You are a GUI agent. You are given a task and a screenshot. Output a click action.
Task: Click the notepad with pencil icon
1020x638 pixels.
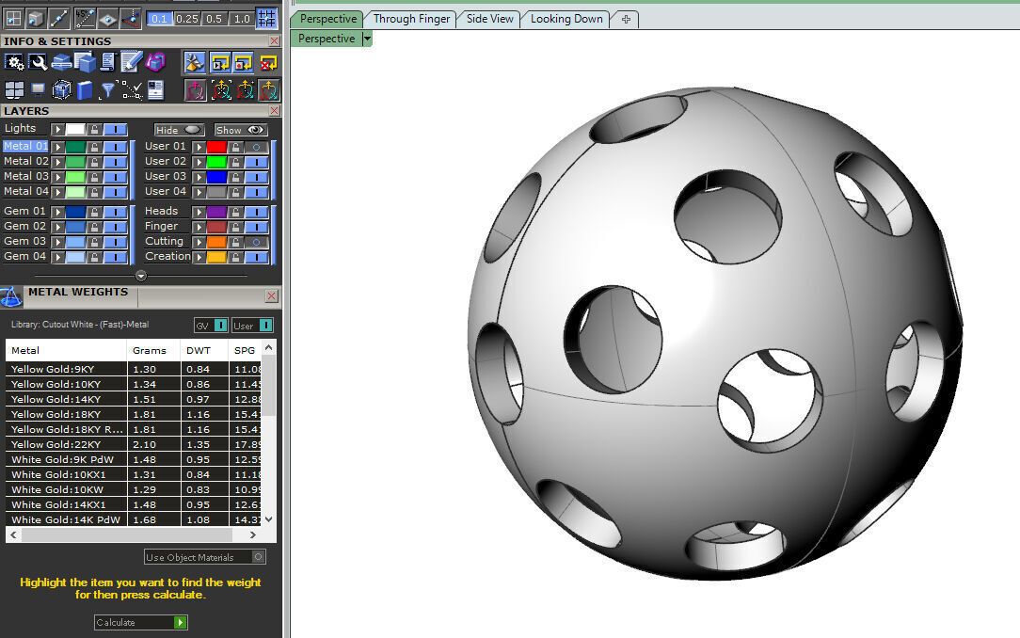pyautogui.click(x=131, y=62)
